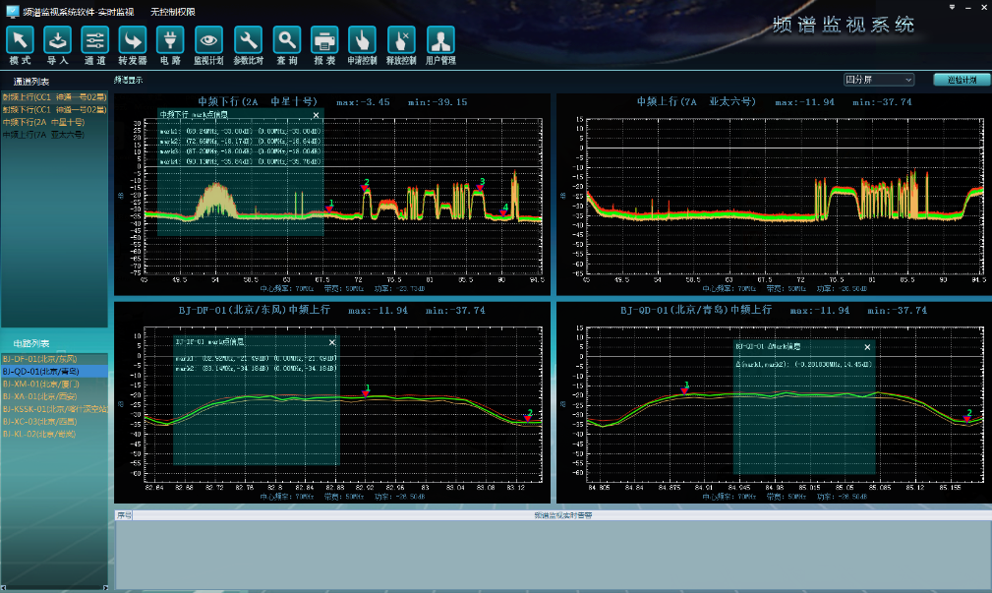Screen dimensions: 992x593
Task: Select BJ-DF-01(北京/东风) in circuit list
Action: pyautogui.click(x=39, y=360)
